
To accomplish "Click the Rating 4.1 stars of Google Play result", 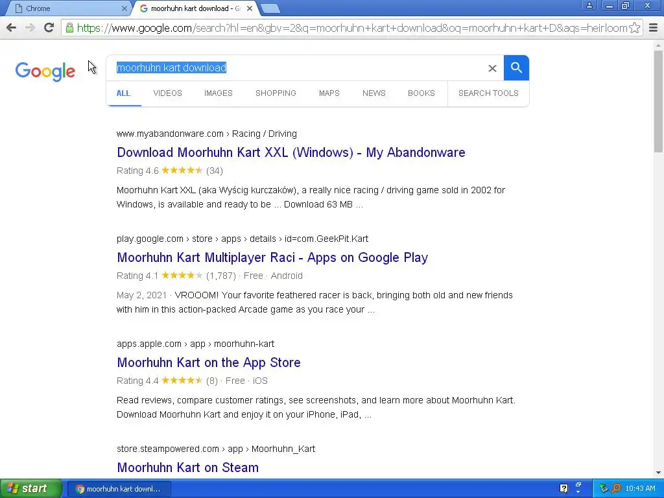I will (x=182, y=275).
